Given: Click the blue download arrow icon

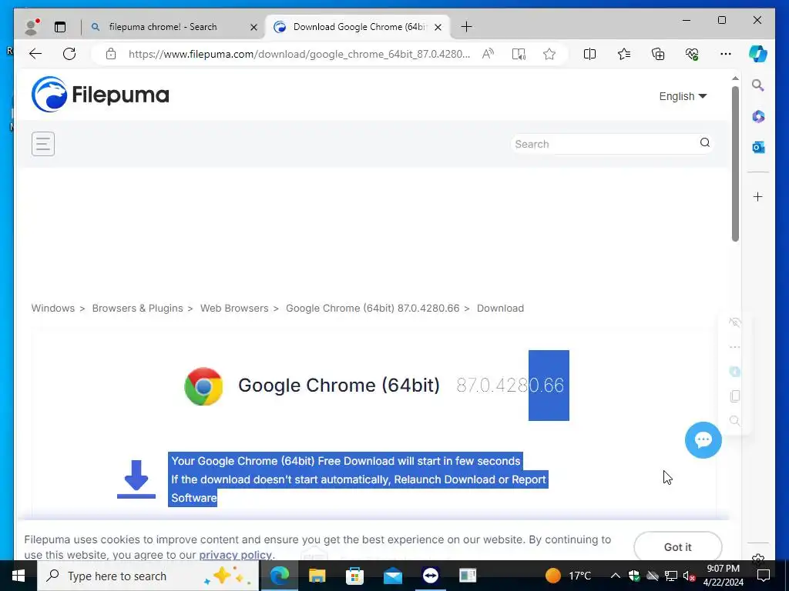Looking at the screenshot, I should coord(136,479).
